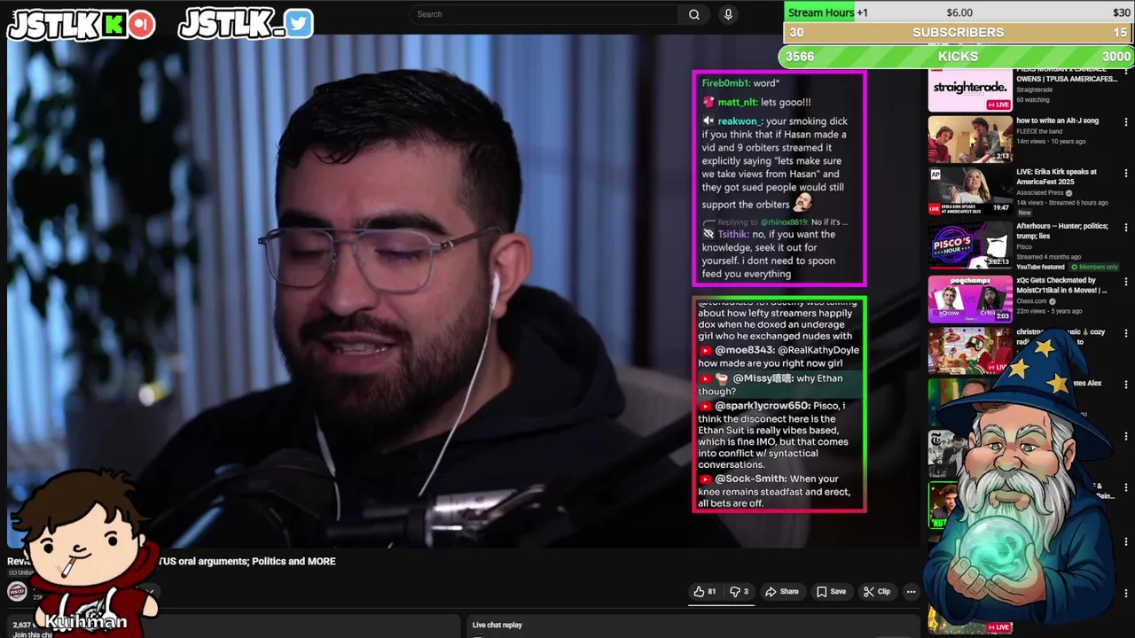The height and width of the screenshot is (638, 1135).
Task: Click the KICKS goal progress bar
Action: pyautogui.click(x=959, y=56)
